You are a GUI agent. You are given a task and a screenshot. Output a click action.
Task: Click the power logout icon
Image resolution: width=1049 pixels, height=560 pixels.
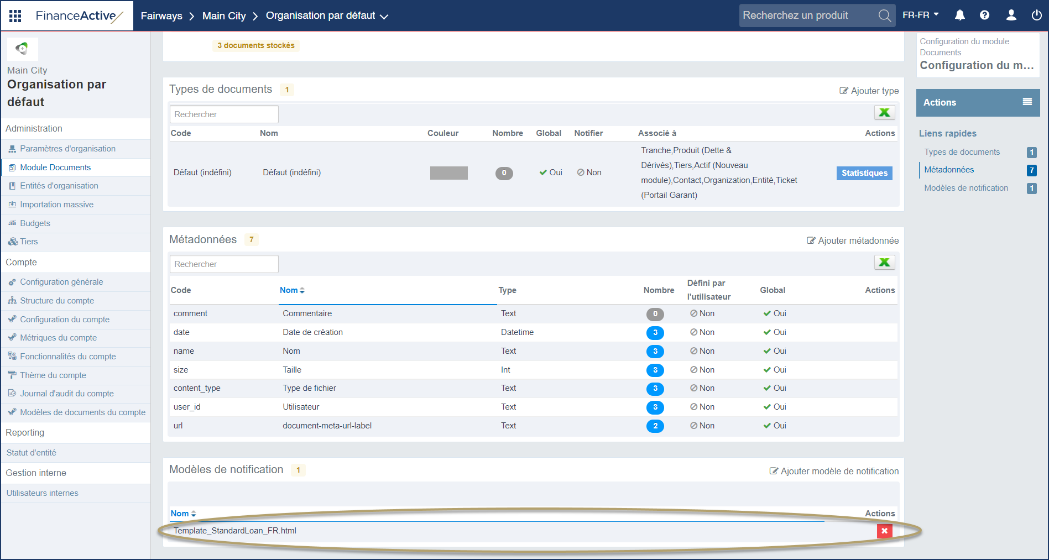pos(1036,15)
